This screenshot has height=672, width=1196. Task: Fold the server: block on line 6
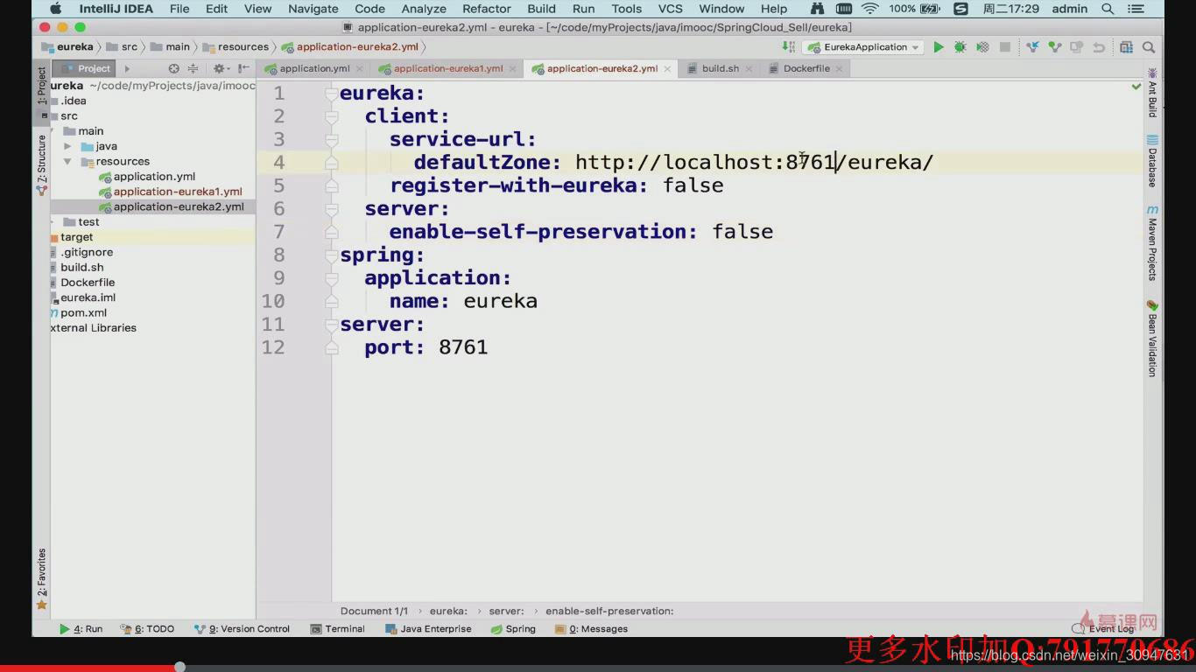click(331, 208)
